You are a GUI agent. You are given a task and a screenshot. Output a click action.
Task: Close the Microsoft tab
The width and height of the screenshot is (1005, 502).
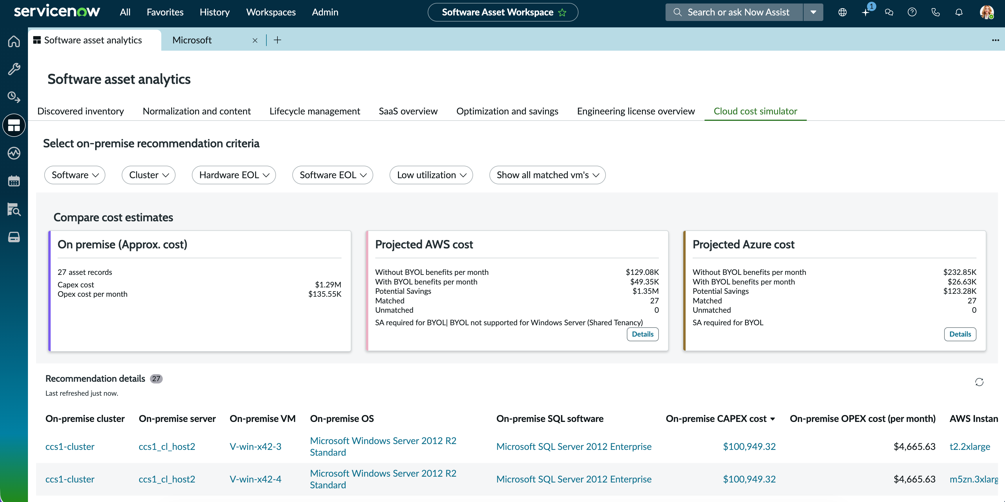click(x=255, y=40)
